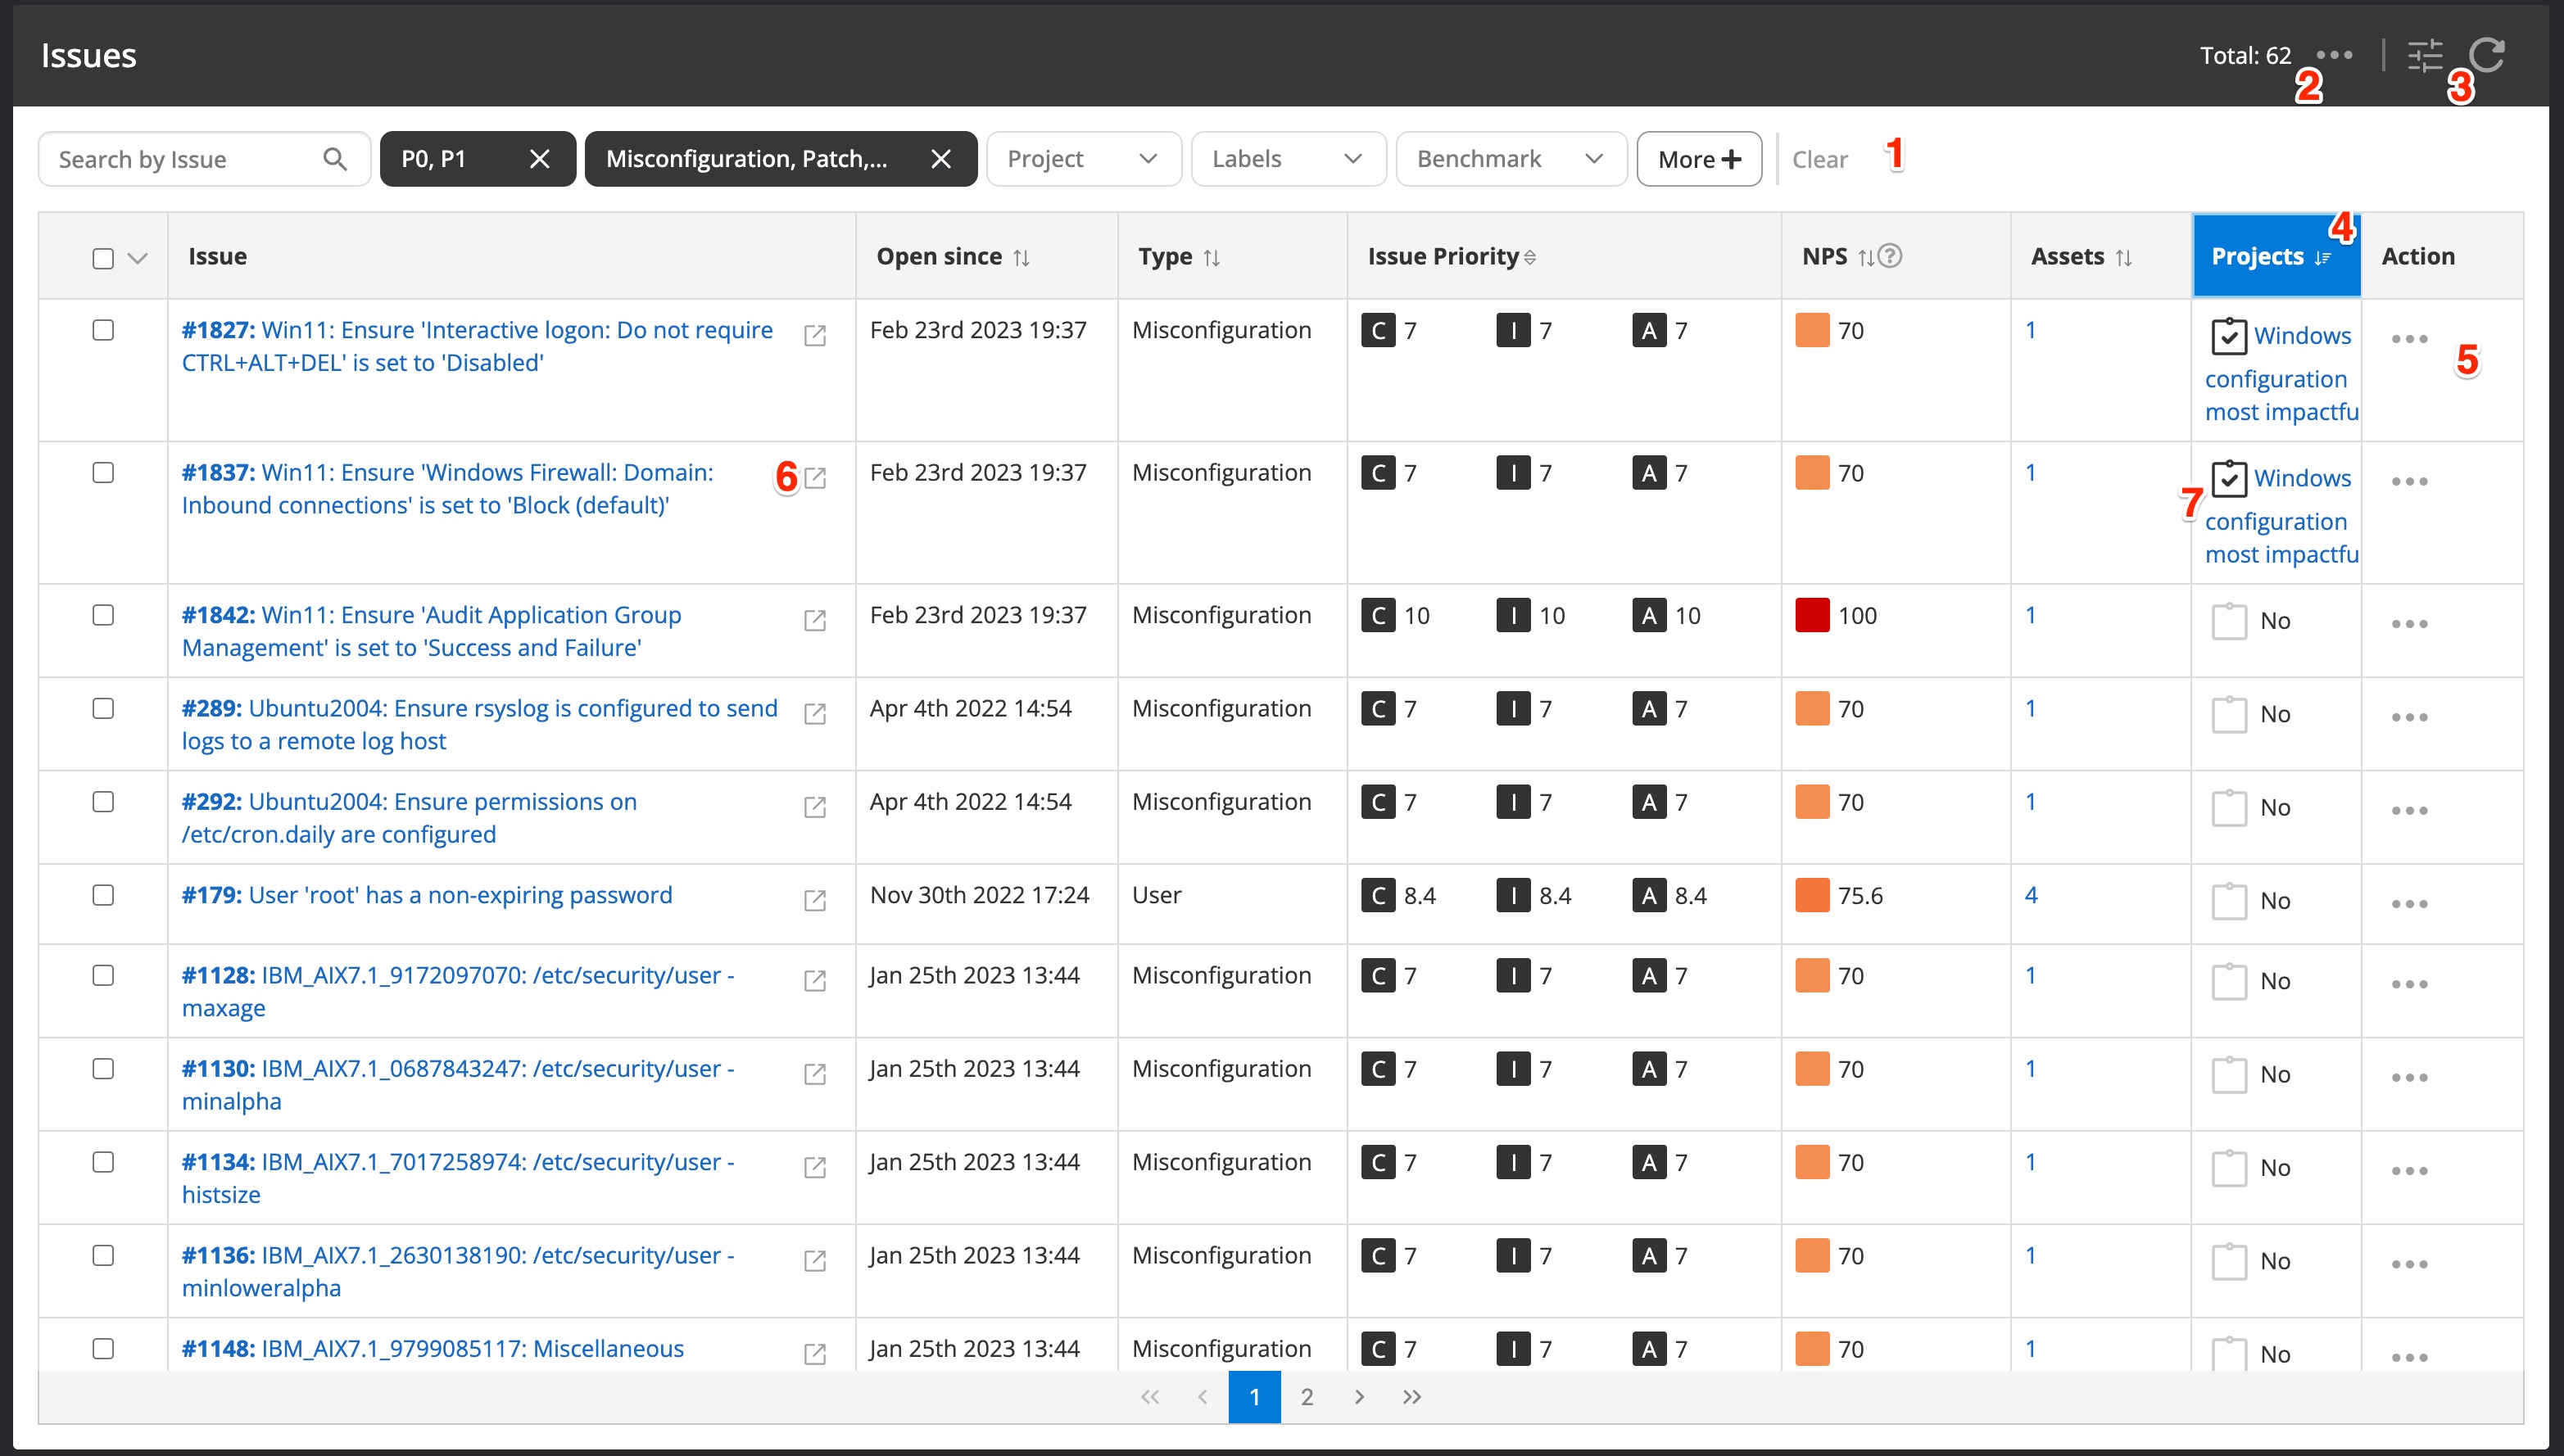Click the NPS help question mark icon

[1889, 256]
